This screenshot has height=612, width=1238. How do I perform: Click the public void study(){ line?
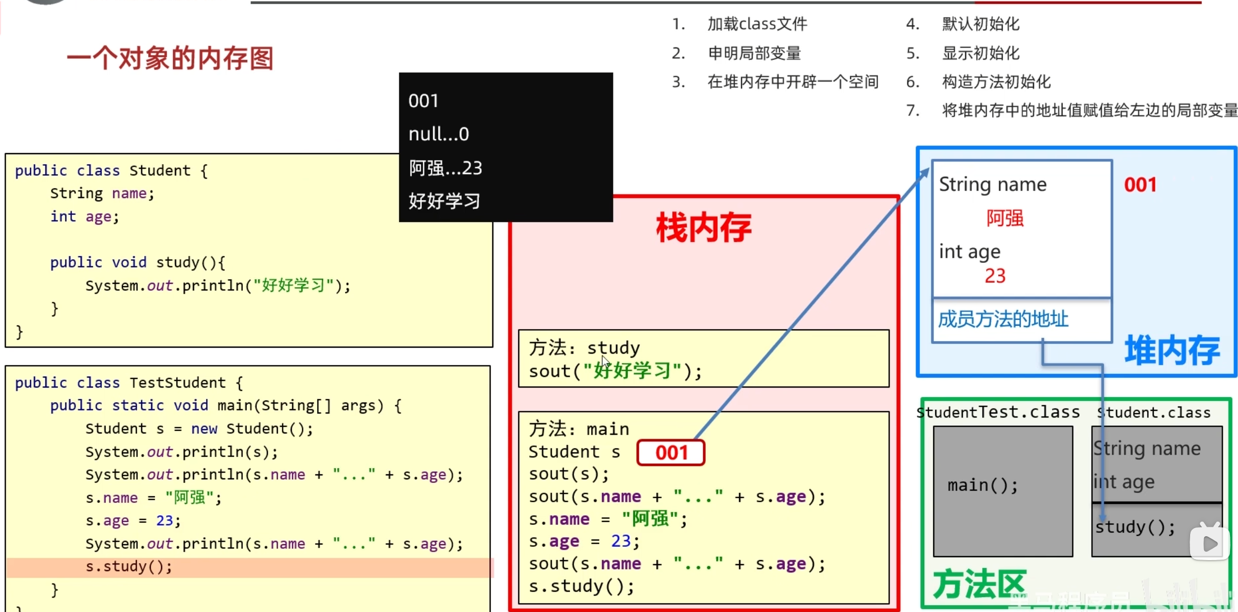click(138, 262)
